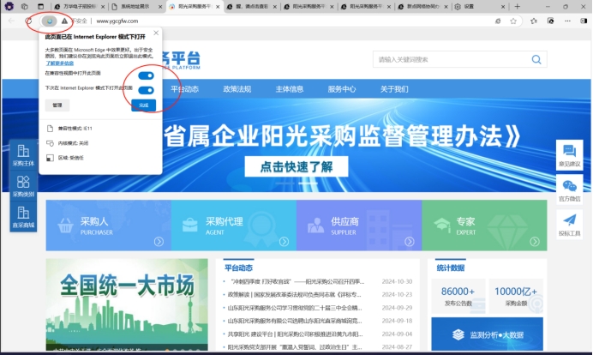Click the browser refresh icon
Image resolution: width=593 pixels, height=355 pixels.
point(29,20)
